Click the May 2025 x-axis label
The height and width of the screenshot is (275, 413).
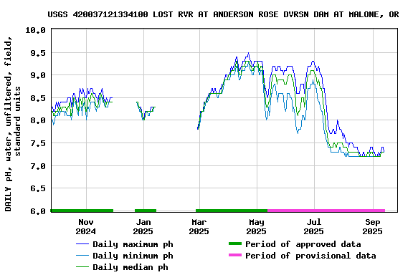pos(256,226)
